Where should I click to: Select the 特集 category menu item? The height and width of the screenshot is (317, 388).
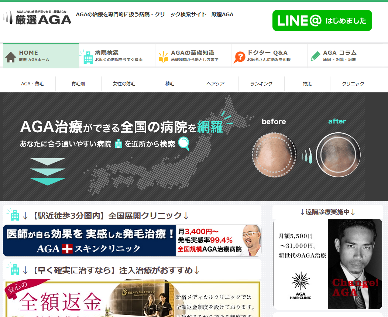point(307,84)
